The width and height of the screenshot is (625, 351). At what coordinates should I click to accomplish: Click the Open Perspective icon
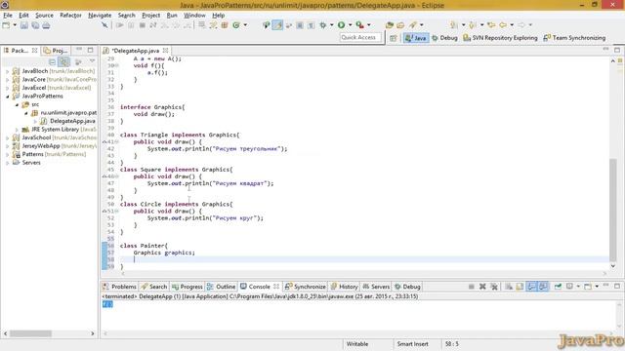click(394, 38)
